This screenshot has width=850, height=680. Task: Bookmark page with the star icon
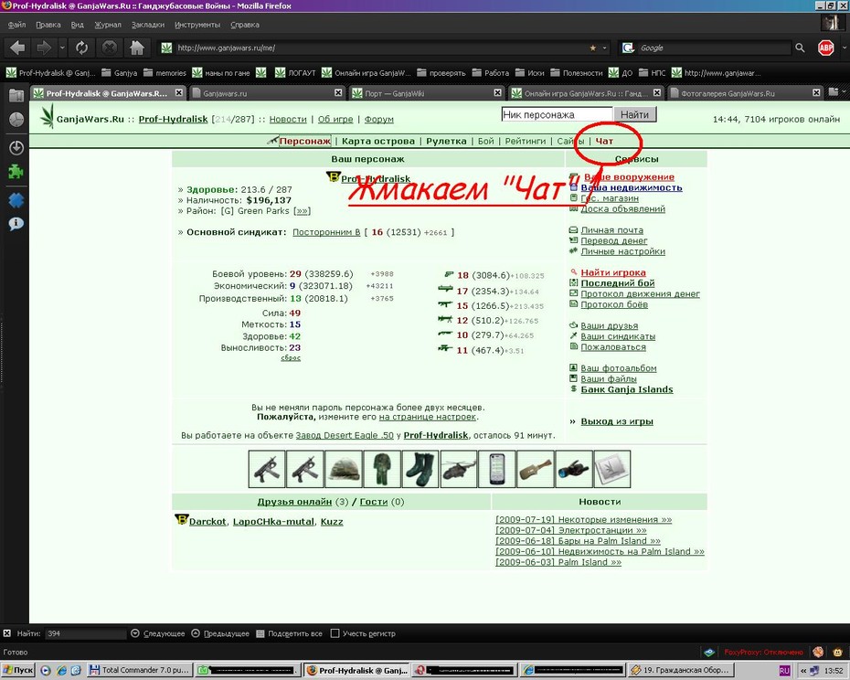pyautogui.click(x=592, y=48)
